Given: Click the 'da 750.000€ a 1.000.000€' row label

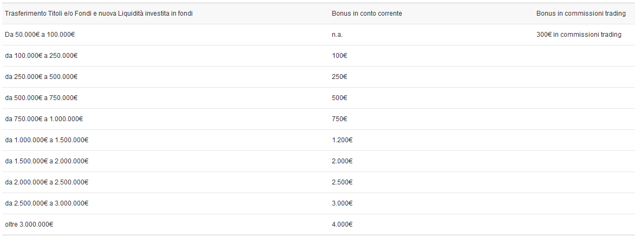Looking at the screenshot, I should pos(44,119).
